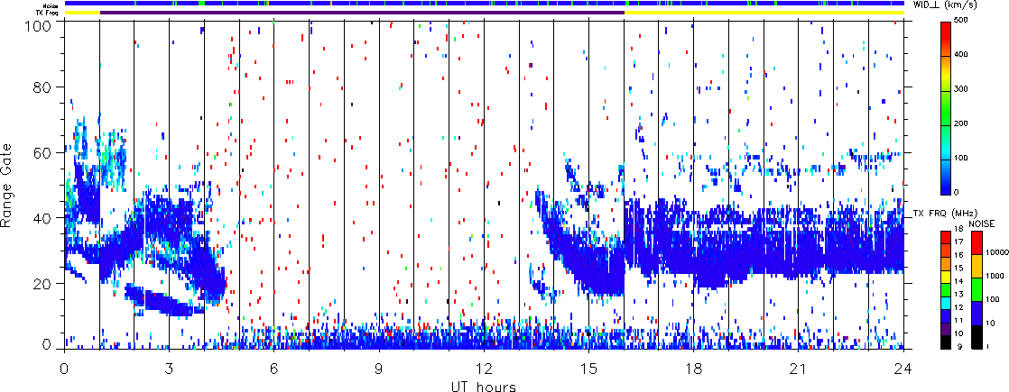Select the x-axis tick label "3"
The height and width of the screenshot is (392, 1009).
(x=169, y=367)
